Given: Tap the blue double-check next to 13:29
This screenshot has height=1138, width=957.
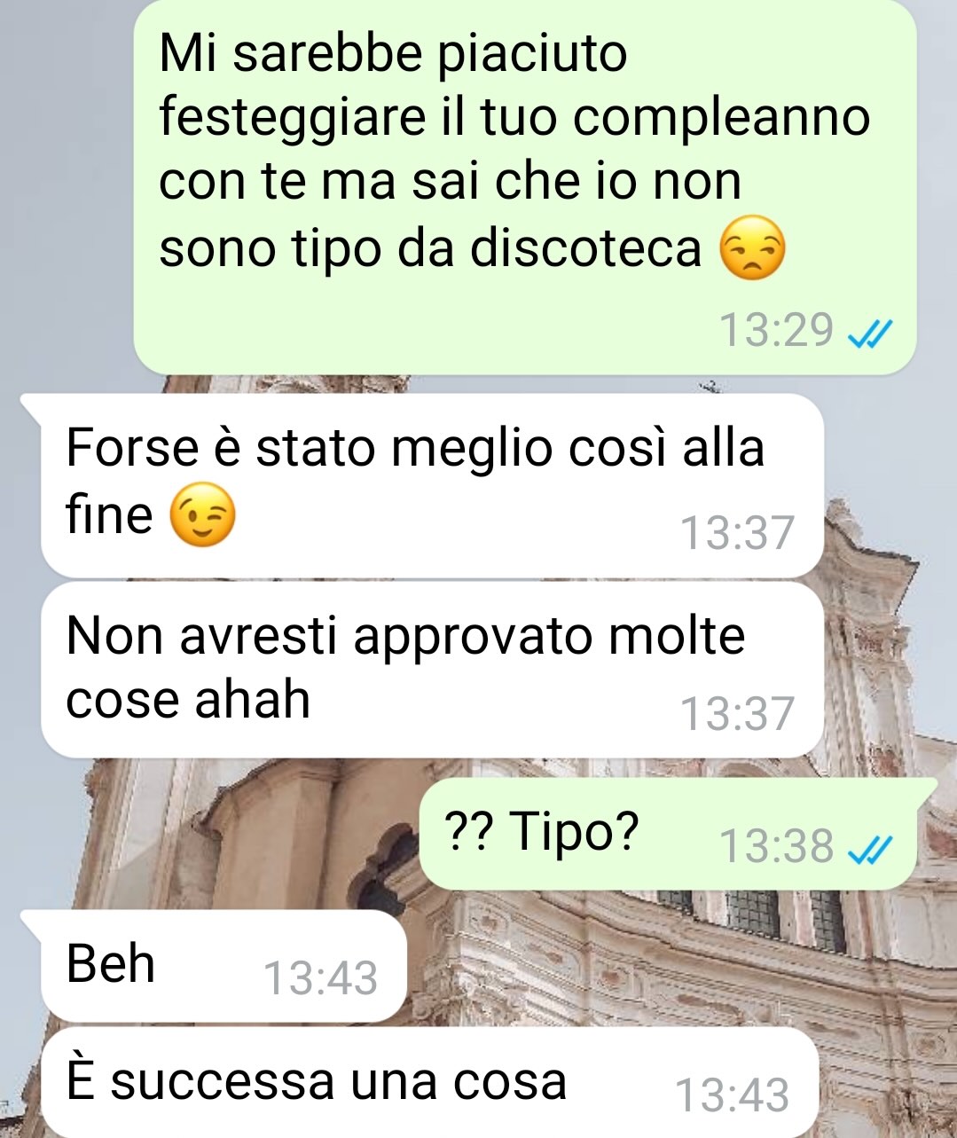Looking at the screenshot, I should tap(869, 333).
